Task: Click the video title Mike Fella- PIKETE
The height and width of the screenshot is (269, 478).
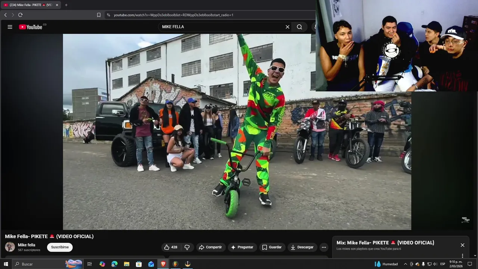Action: pos(49,236)
